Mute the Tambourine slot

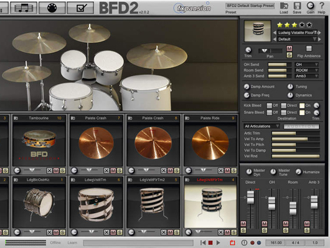(x=56, y=171)
